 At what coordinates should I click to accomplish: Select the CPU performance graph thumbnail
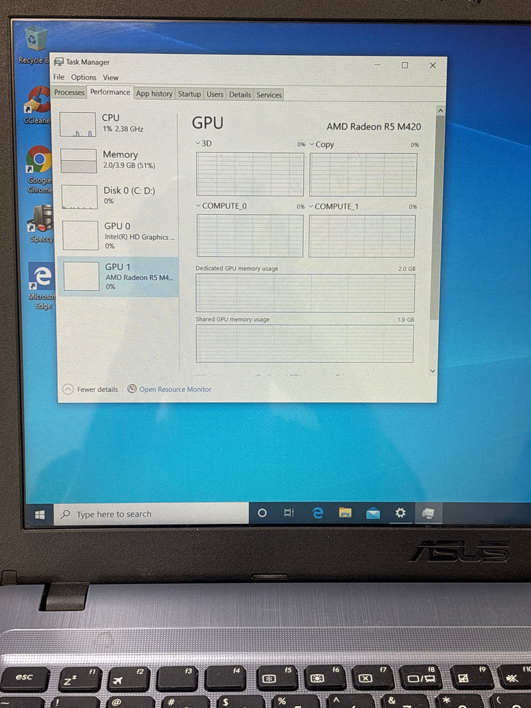[78, 124]
